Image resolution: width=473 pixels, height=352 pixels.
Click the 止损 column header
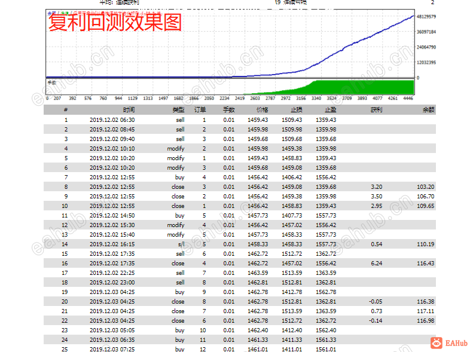click(x=296, y=110)
